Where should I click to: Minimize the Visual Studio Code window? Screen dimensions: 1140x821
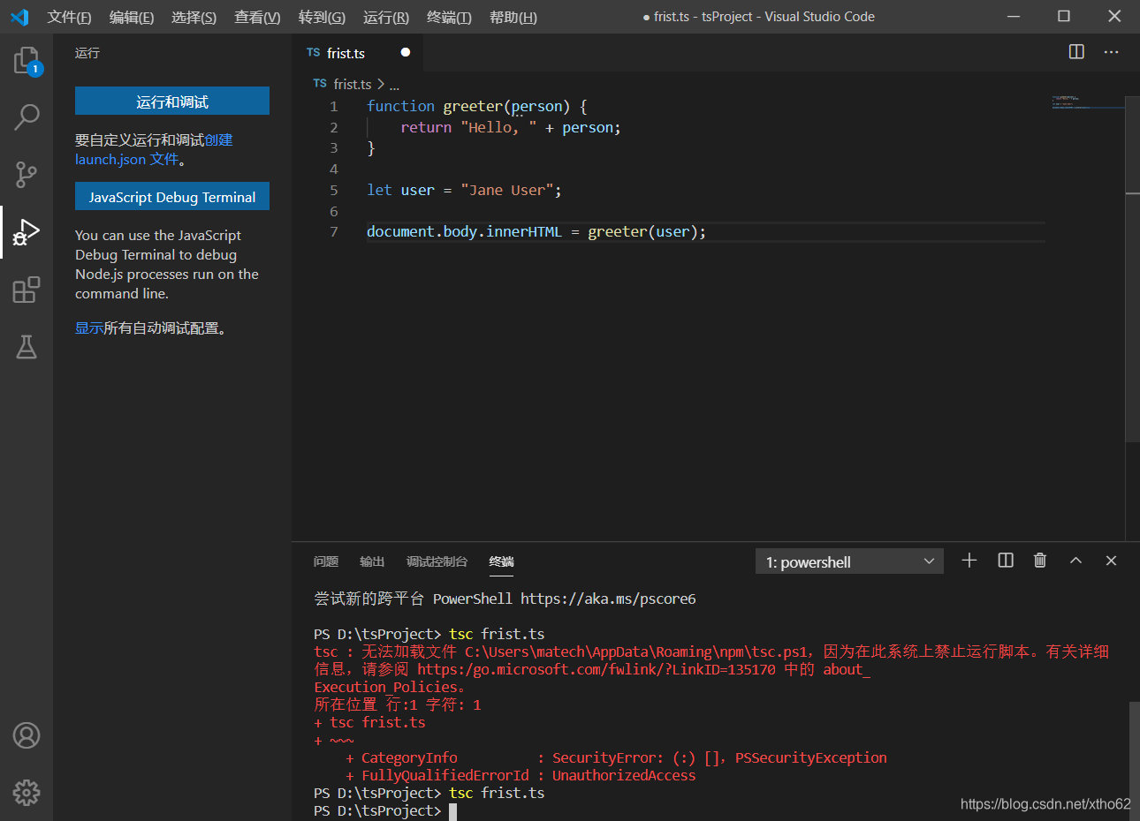(x=1014, y=17)
